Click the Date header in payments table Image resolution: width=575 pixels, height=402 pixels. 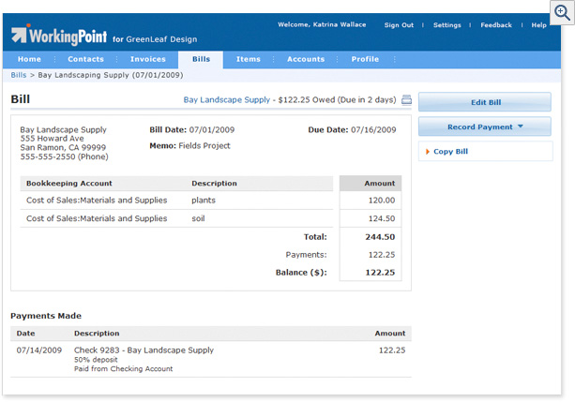point(25,334)
